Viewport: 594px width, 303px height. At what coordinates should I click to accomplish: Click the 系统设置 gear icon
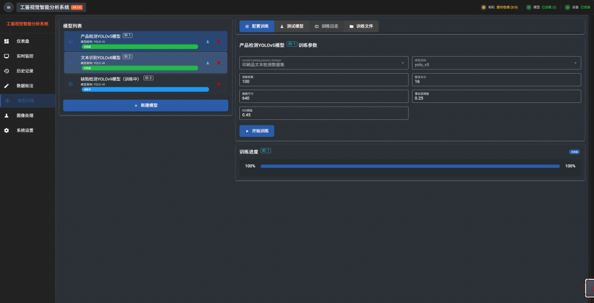coord(7,130)
